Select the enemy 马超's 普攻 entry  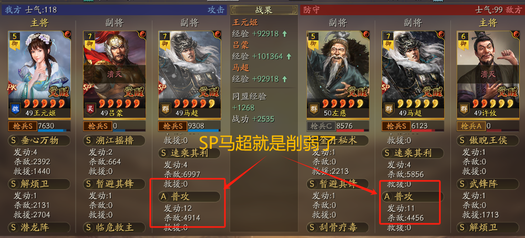coord(413,197)
